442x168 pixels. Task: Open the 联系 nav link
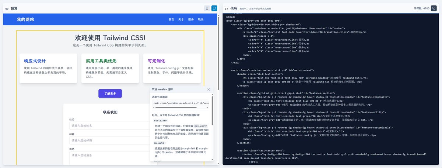(201, 19)
